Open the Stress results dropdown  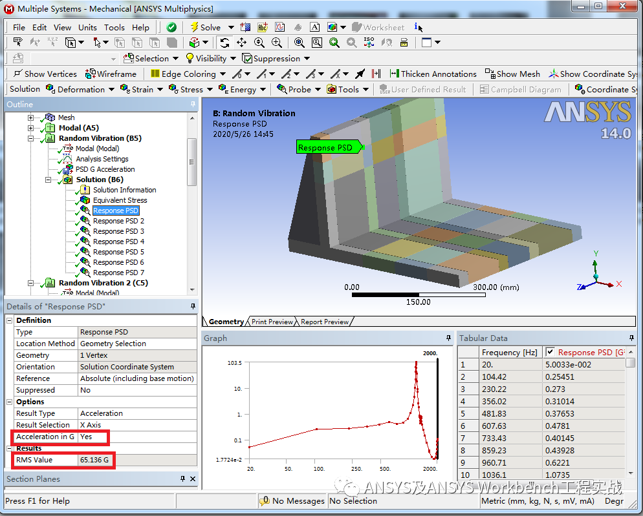coord(210,89)
